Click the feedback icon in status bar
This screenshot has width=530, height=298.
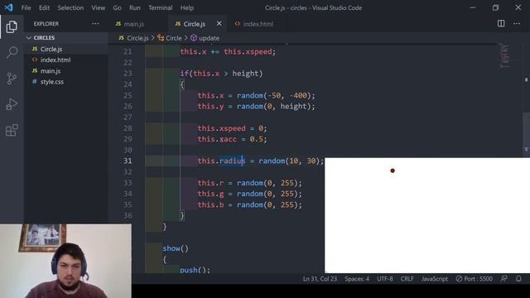(504, 279)
